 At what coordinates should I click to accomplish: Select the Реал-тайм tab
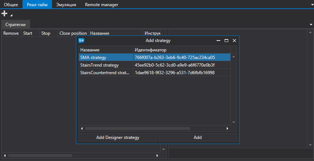[x=37, y=5]
